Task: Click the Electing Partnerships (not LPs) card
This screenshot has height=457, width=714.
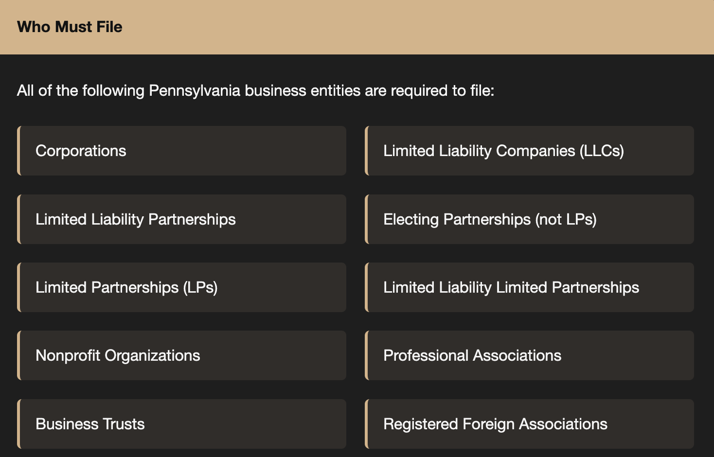Action: click(529, 219)
